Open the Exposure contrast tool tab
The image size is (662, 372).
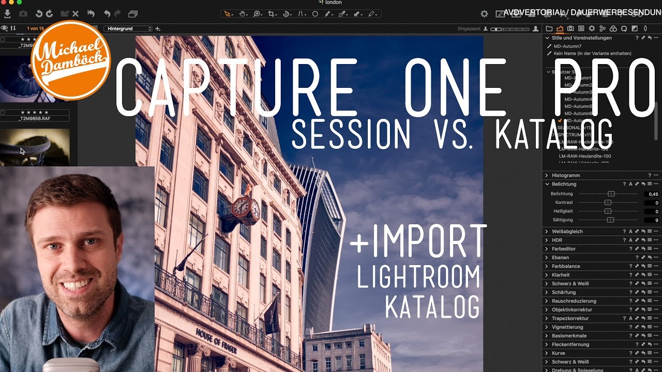(635, 28)
